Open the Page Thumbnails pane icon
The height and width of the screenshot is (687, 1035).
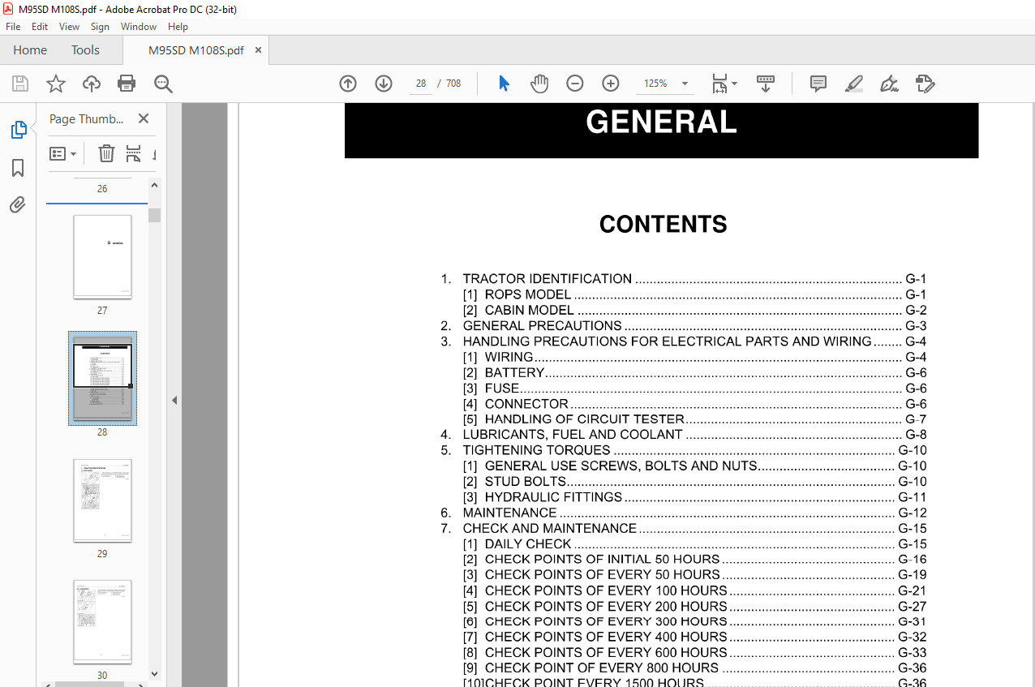pyautogui.click(x=18, y=130)
